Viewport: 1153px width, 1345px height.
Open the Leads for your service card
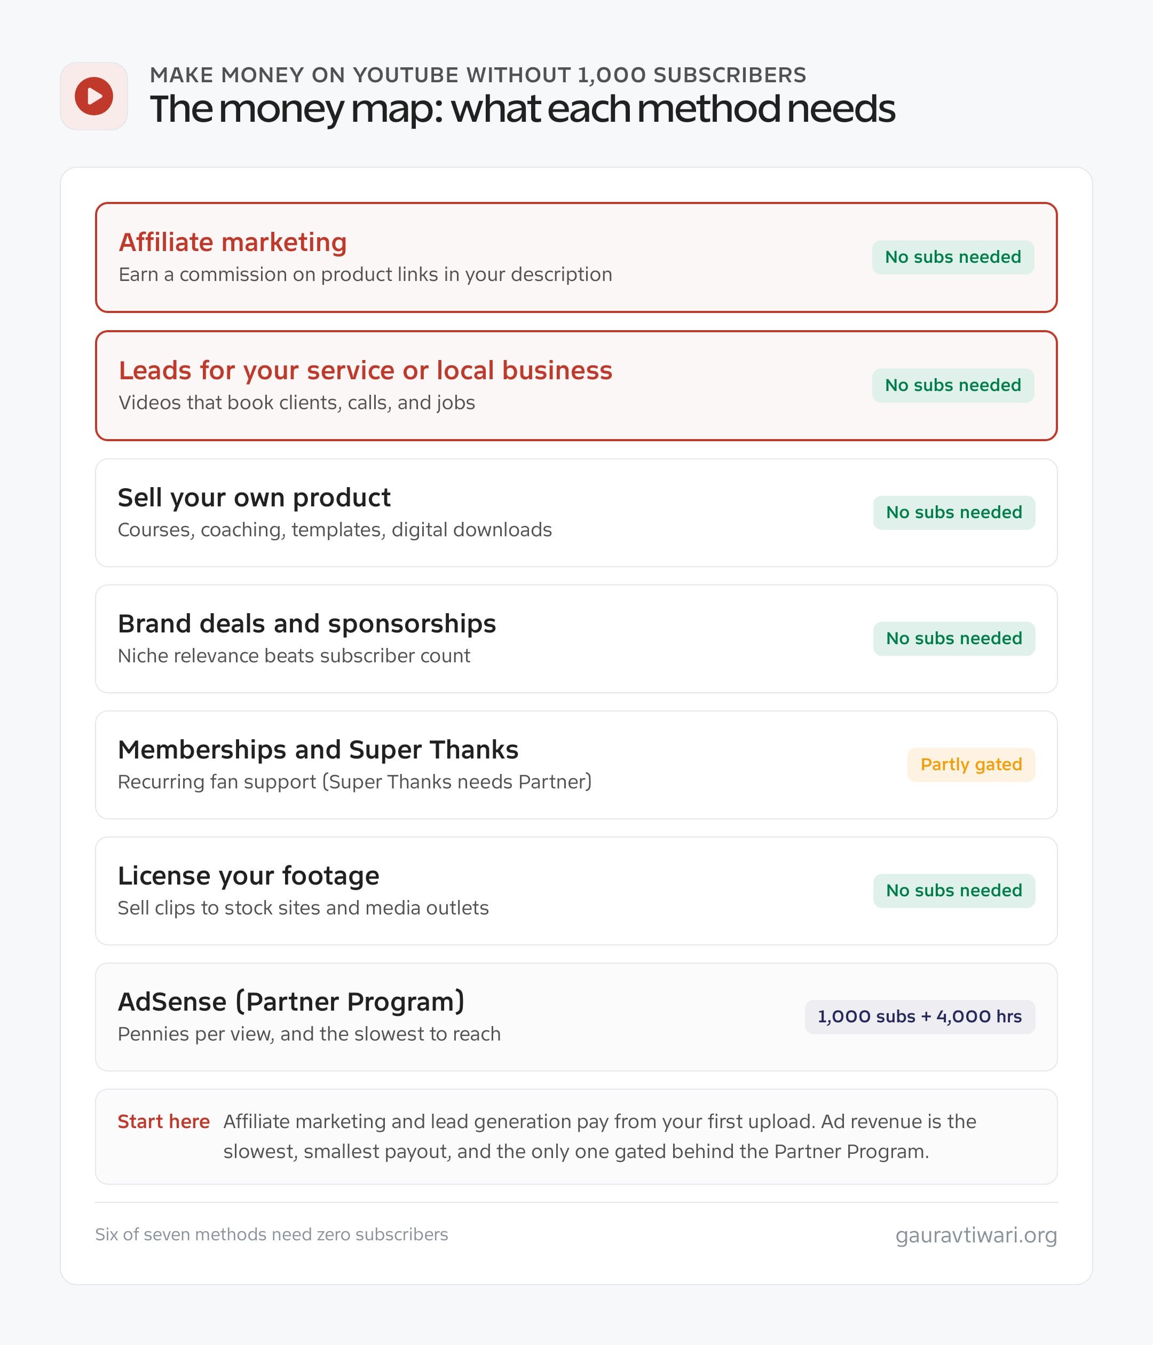576,386
